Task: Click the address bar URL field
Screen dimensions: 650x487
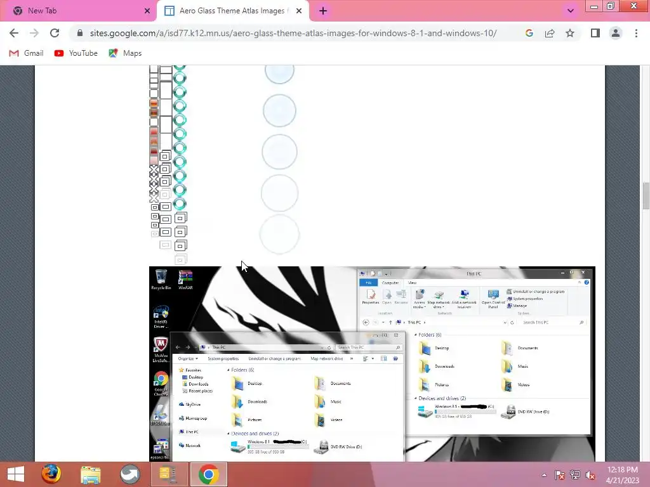Action: coord(293,33)
